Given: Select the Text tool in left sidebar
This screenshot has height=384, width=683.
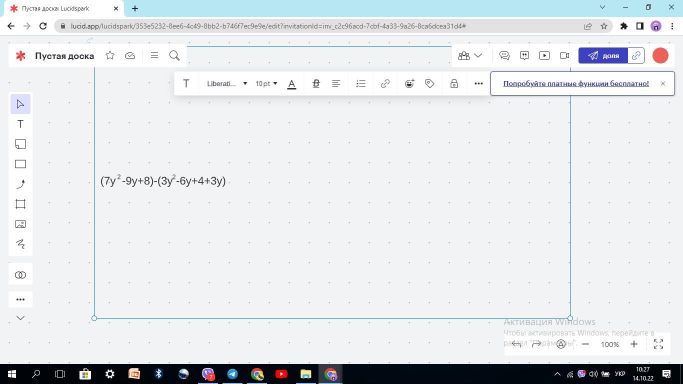Looking at the screenshot, I should (x=20, y=124).
